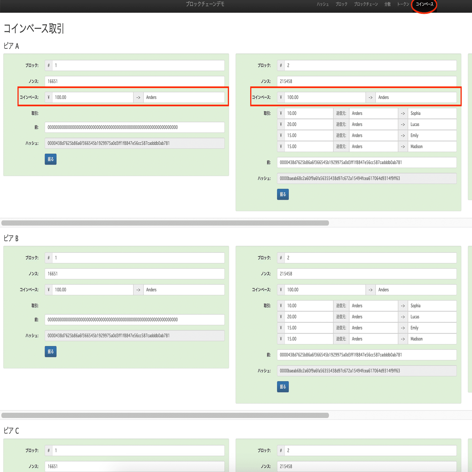Slide Peer A horizontal scrollbar

point(165,223)
